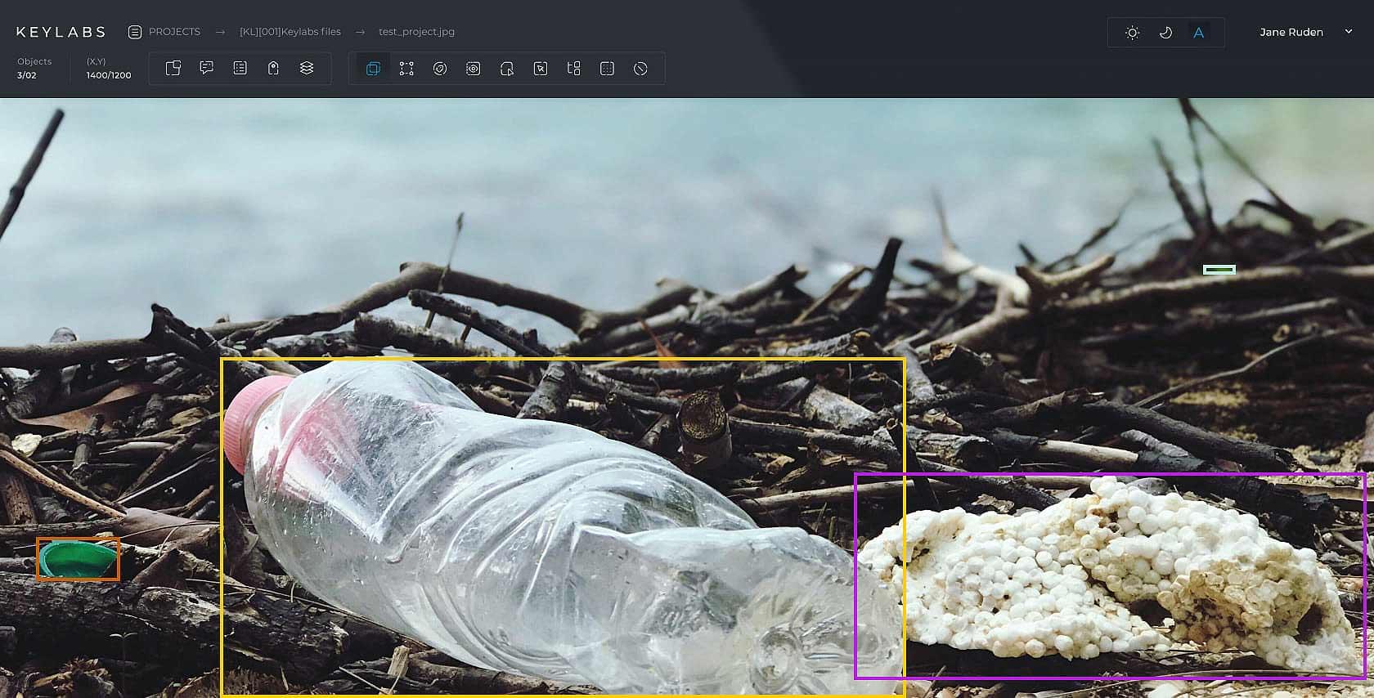
Task: Select the dotted-grid region tool
Action: 607,69
